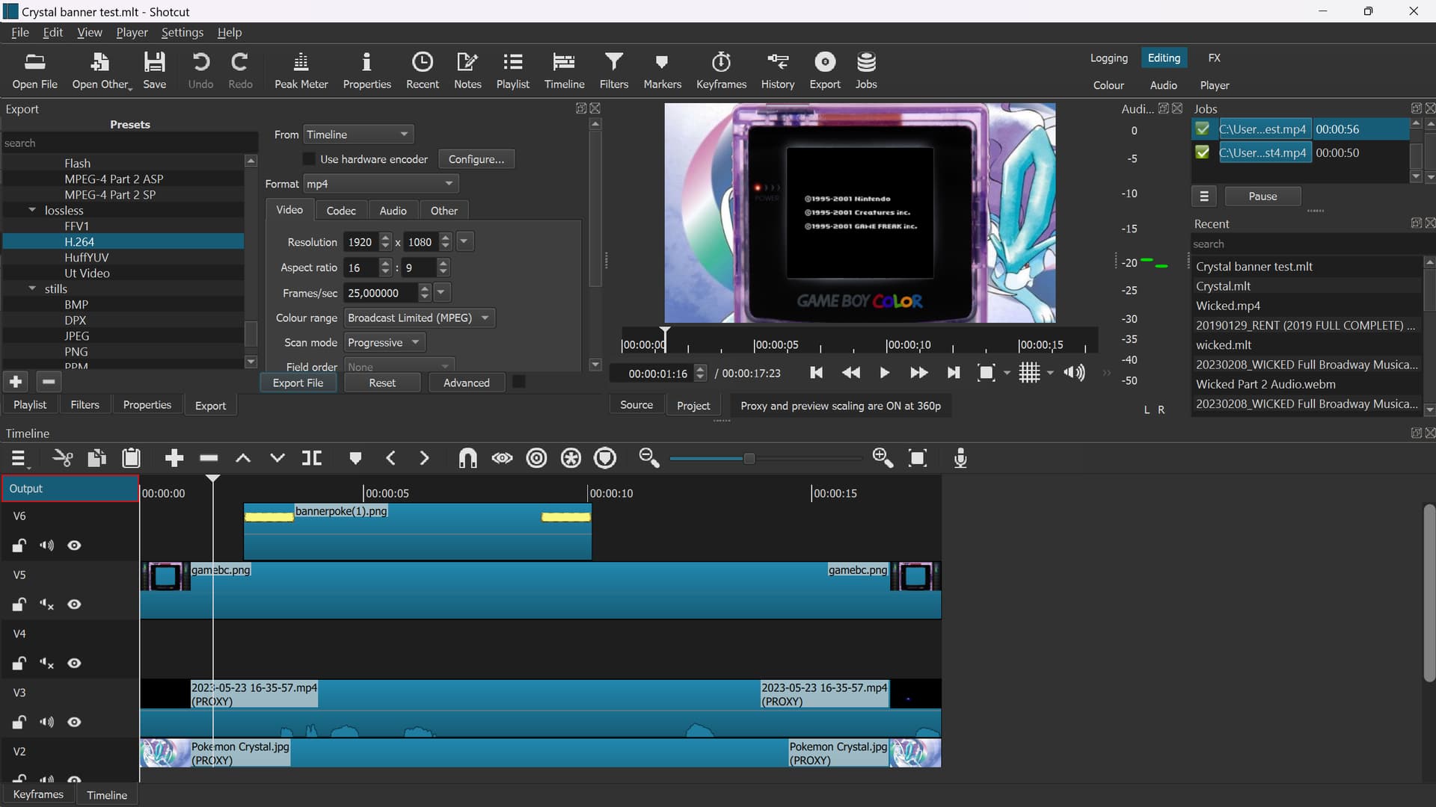Toggle timeline snapping magnet
Viewport: 1436px width, 807px height.
[x=467, y=458]
